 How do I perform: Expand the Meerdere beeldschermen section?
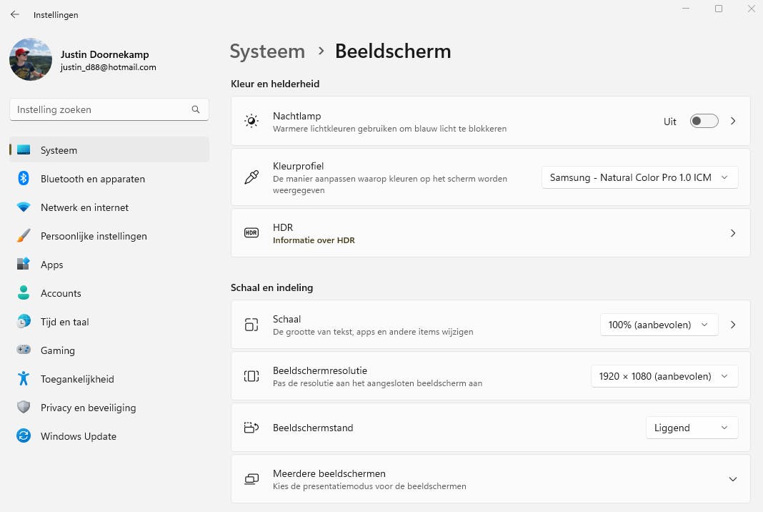tap(732, 479)
